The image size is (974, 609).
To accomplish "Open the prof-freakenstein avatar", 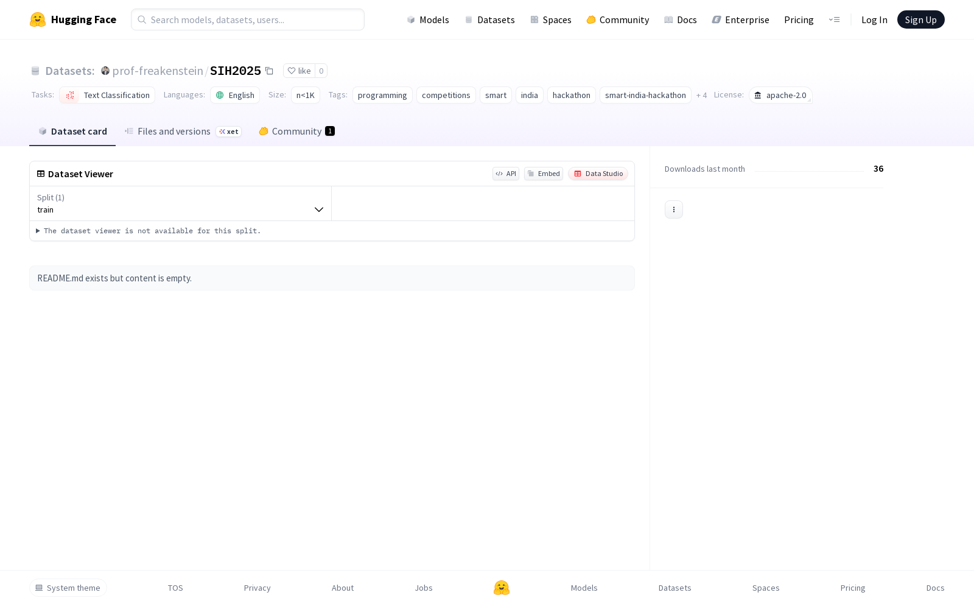I will click(x=105, y=71).
